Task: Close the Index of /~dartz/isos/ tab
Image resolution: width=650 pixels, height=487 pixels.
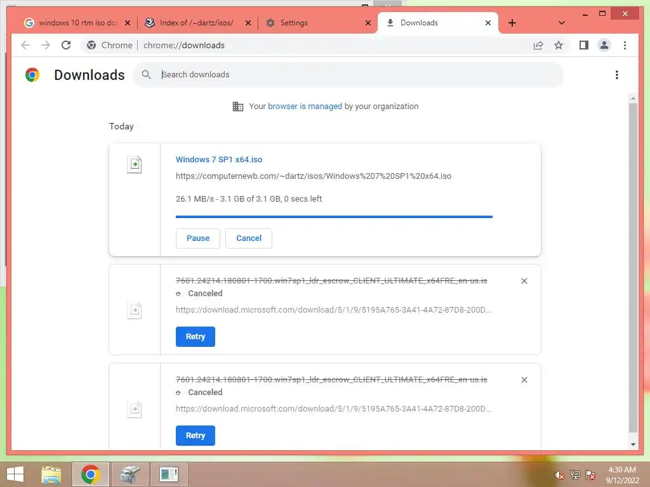Action: (x=248, y=23)
